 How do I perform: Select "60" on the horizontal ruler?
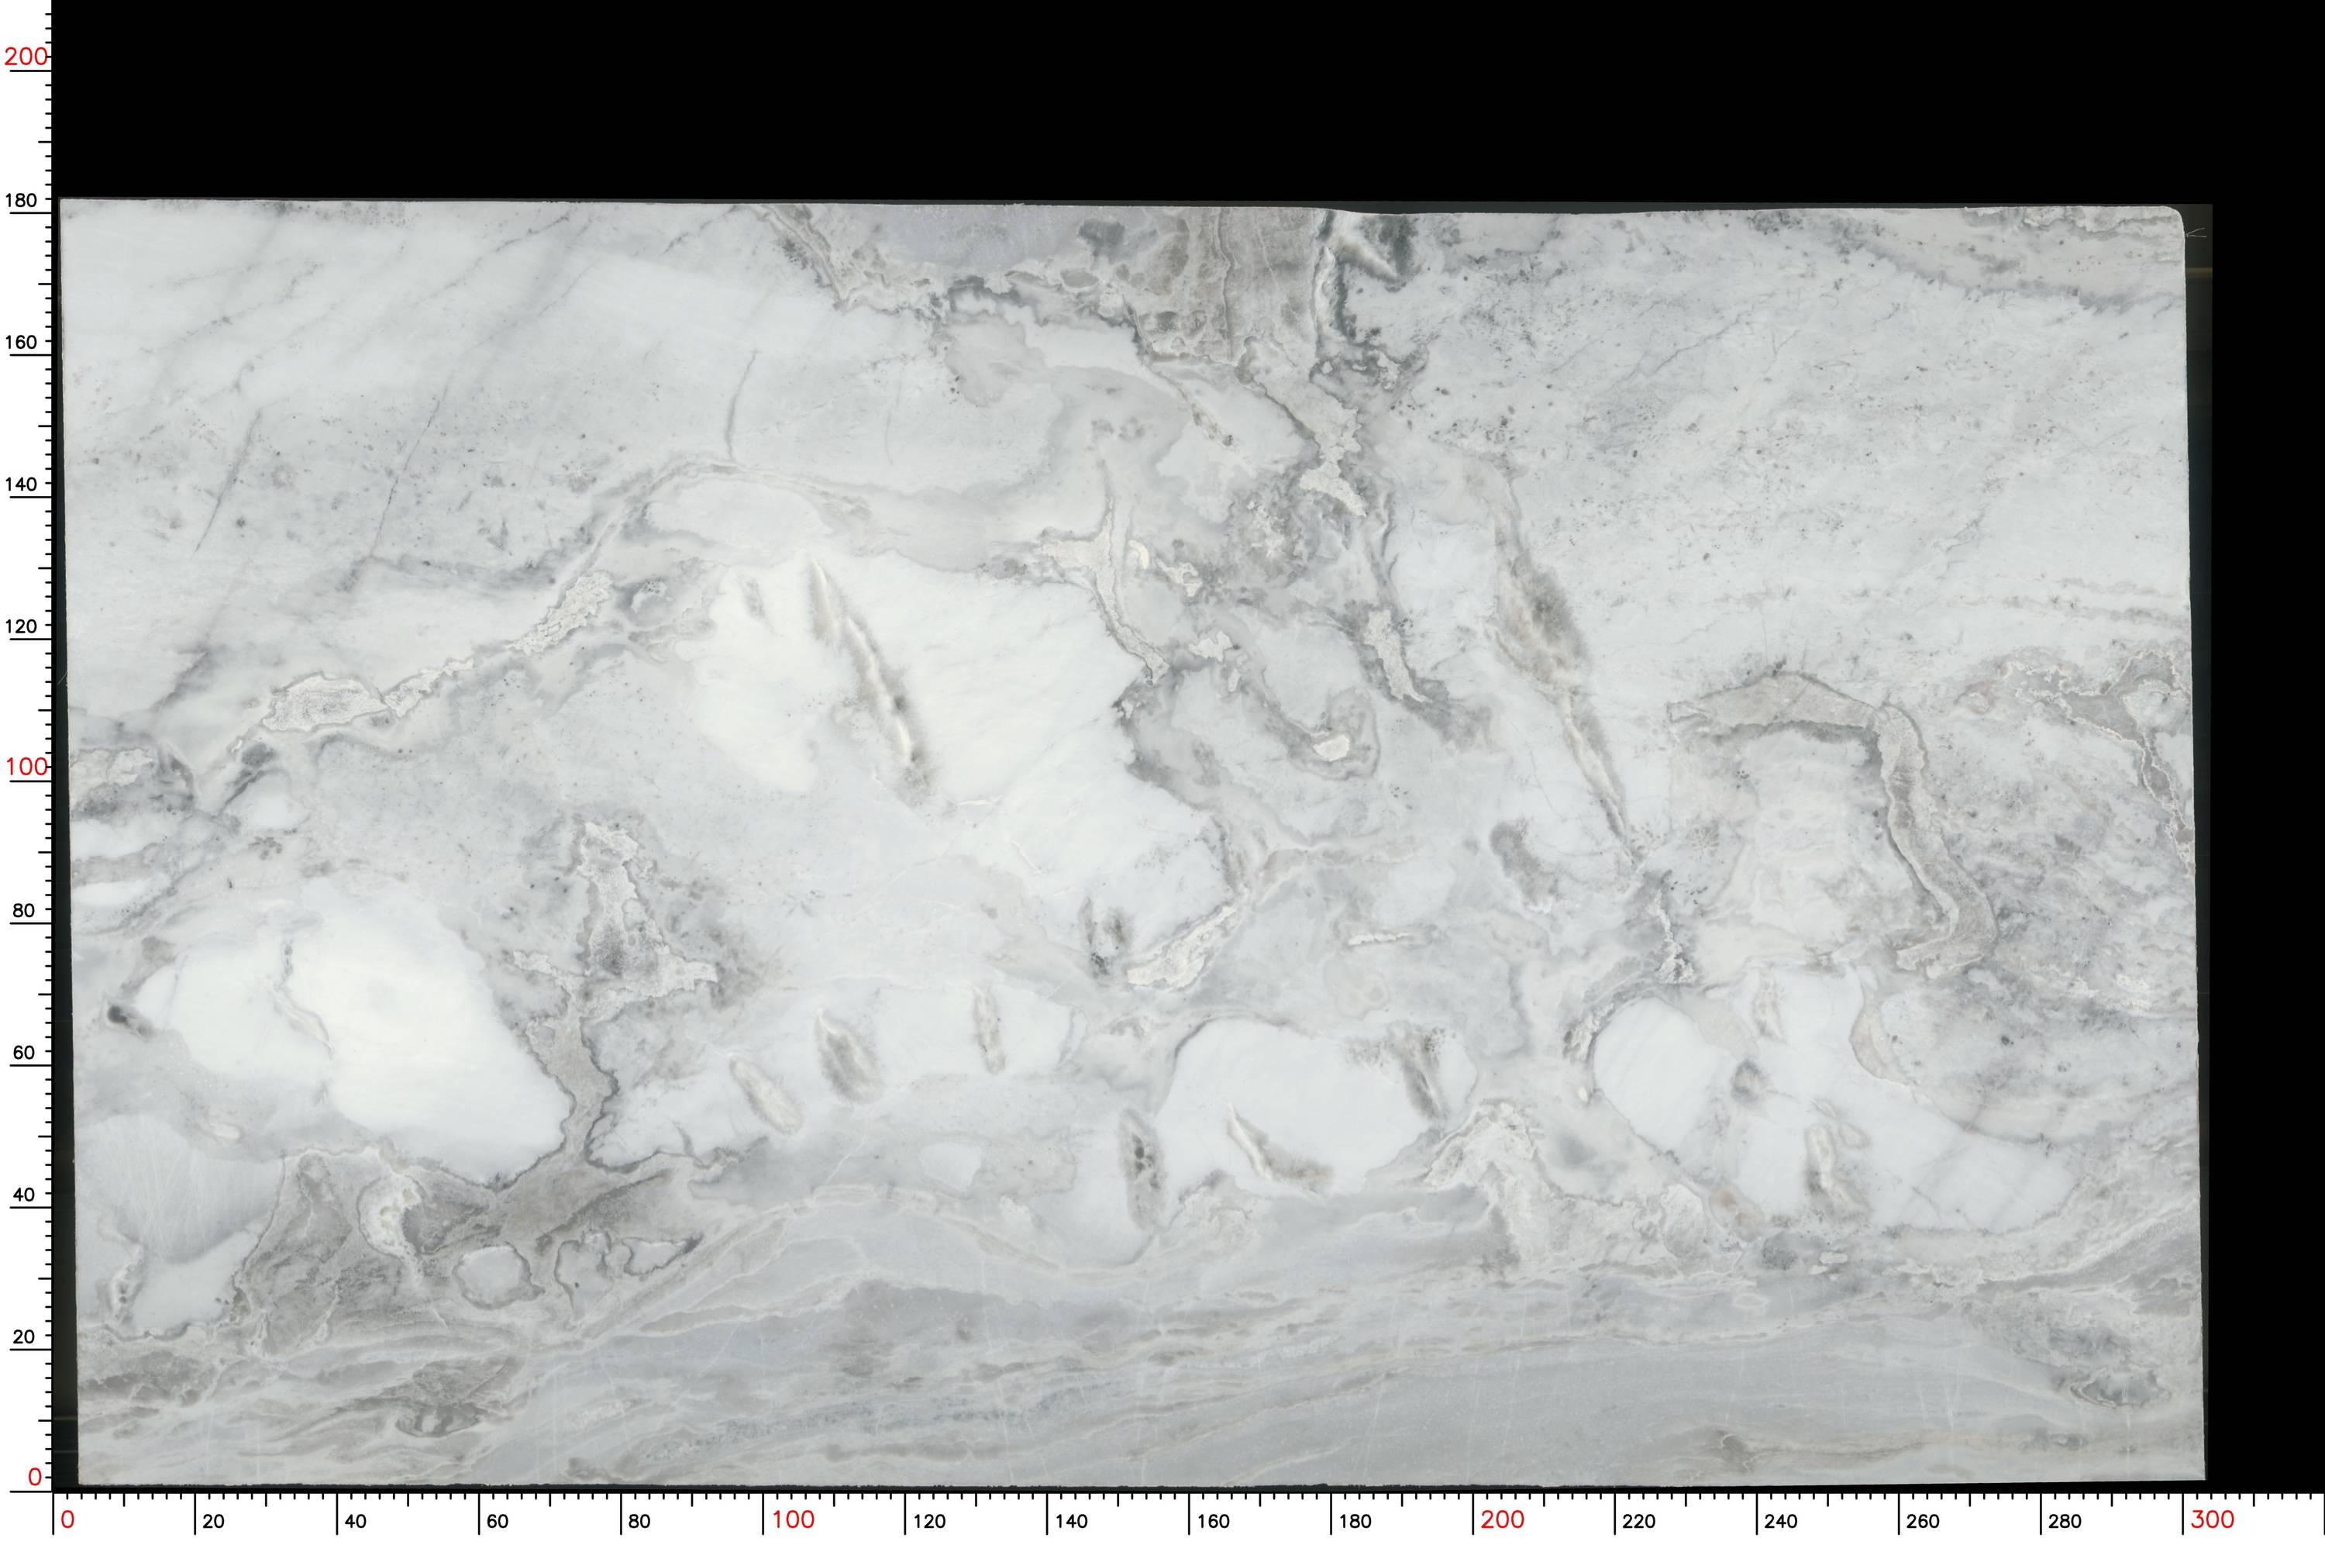point(498,1521)
